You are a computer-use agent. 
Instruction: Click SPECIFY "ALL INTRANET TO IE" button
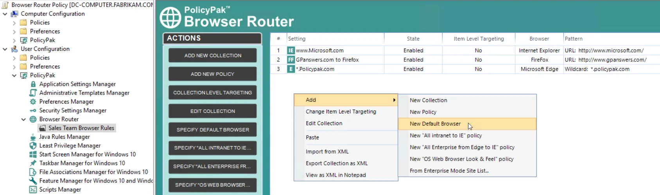[x=213, y=148]
